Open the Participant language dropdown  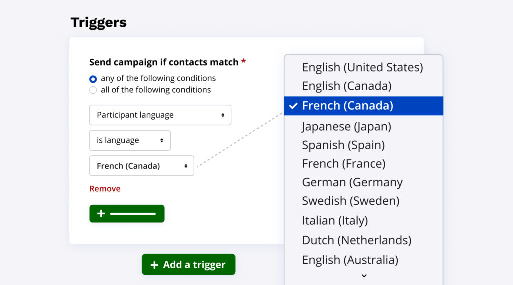[160, 115]
